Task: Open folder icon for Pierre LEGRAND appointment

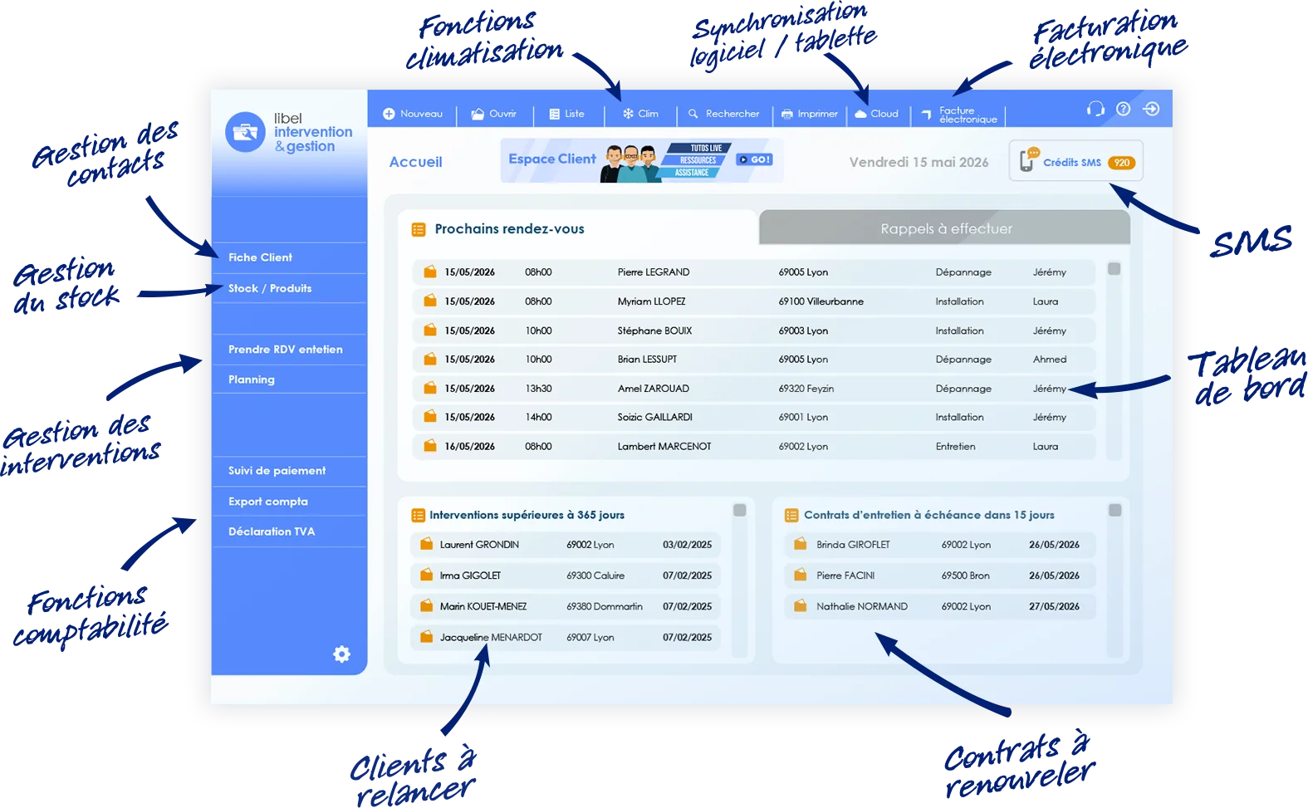Action: pyautogui.click(x=430, y=272)
